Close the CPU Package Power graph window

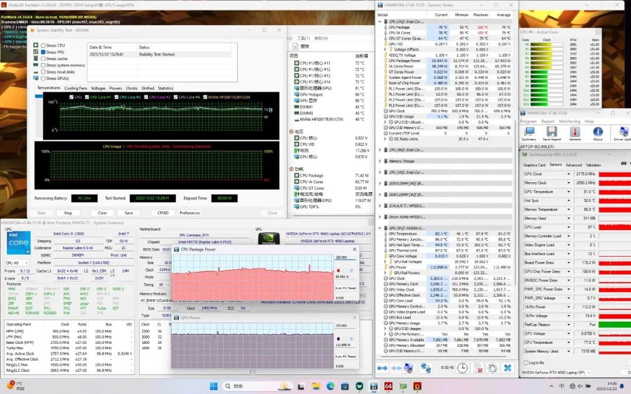coord(354,249)
